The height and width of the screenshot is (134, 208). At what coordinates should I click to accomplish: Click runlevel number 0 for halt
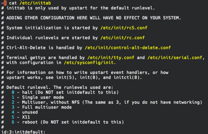[x=12, y=92]
